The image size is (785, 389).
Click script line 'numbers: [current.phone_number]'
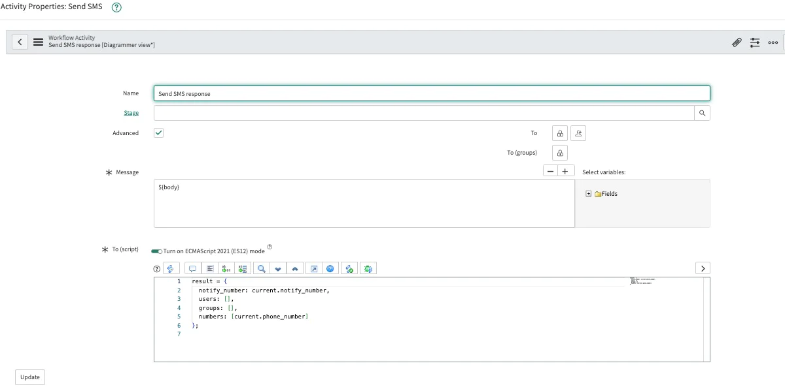253,317
